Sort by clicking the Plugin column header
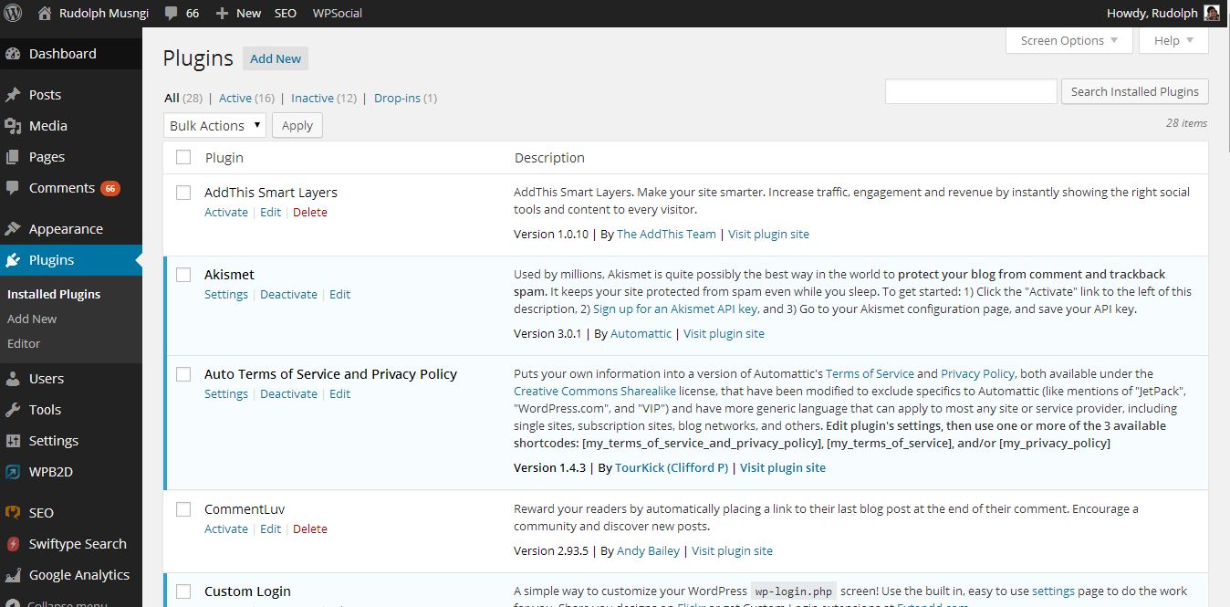The image size is (1230, 607). [x=224, y=157]
